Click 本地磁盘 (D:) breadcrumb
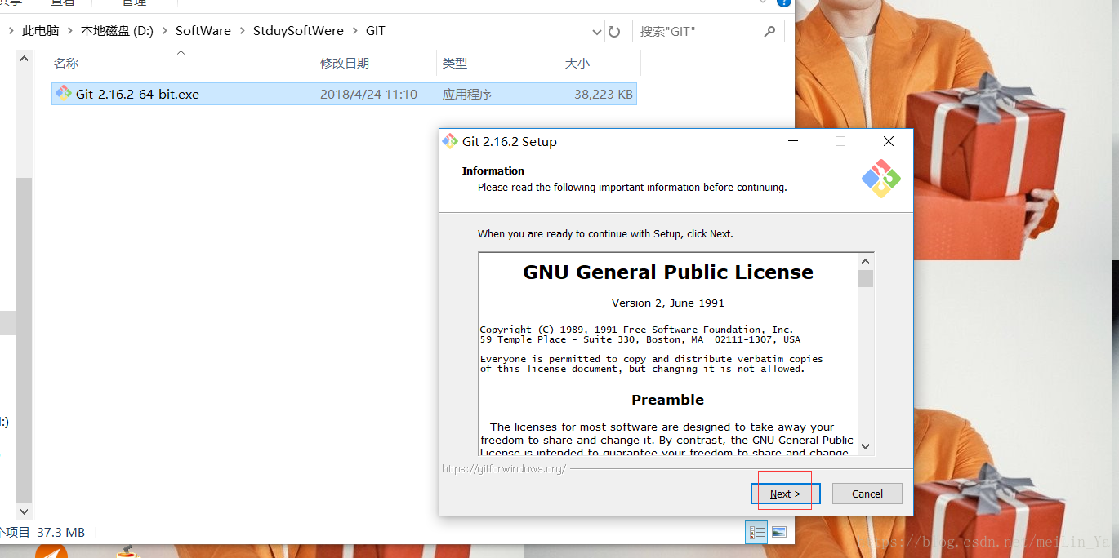This screenshot has height=558, width=1119. [117, 31]
